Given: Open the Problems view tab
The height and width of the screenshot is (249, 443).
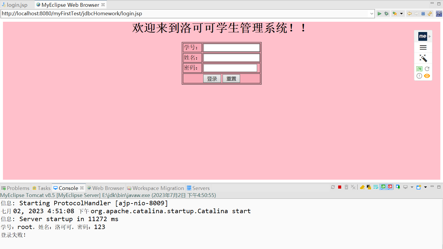Looking at the screenshot, I should click(15, 188).
